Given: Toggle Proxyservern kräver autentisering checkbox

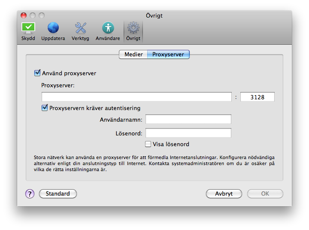Looking at the screenshot, I should [x=45, y=108].
